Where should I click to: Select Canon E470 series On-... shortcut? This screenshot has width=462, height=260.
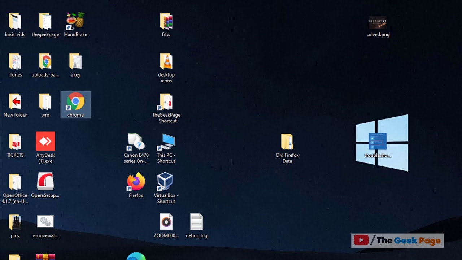[x=136, y=142]
